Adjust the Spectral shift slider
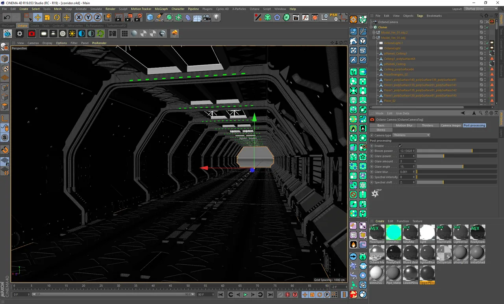 point(457,182)
